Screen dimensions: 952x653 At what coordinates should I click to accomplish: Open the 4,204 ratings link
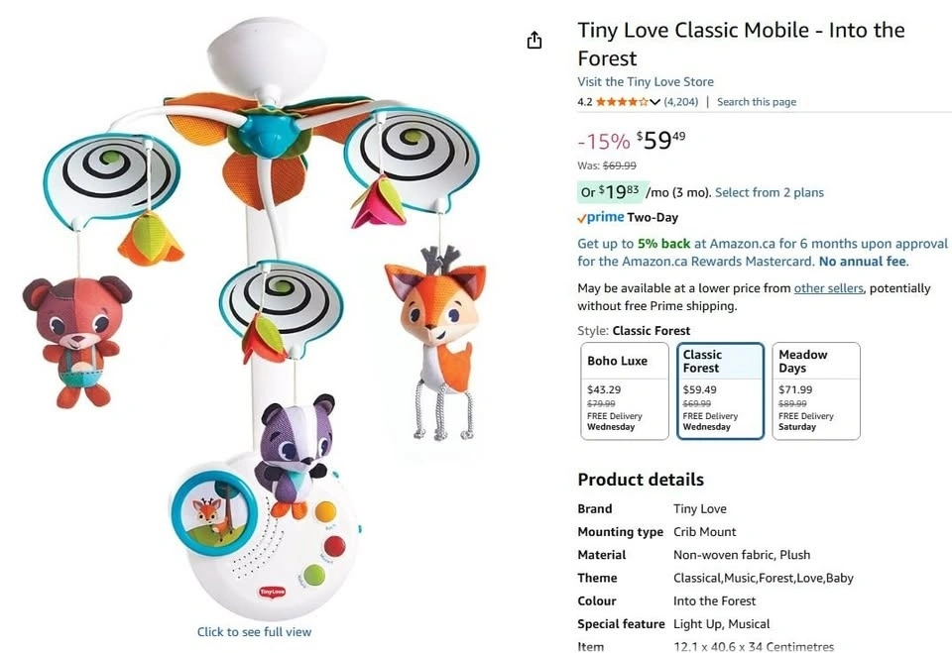click(681, 102)
